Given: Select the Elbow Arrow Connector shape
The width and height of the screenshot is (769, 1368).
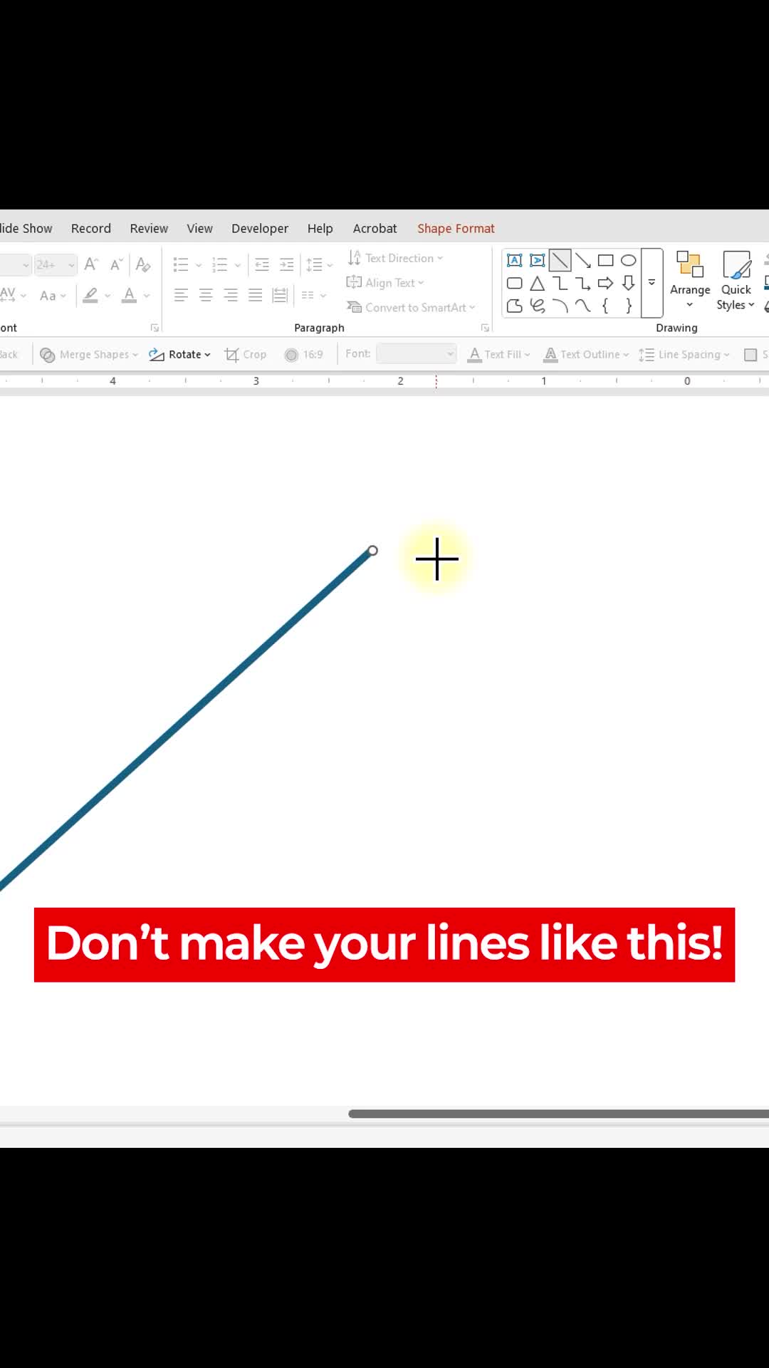Looking at the screenshot, I should [583, 284].
